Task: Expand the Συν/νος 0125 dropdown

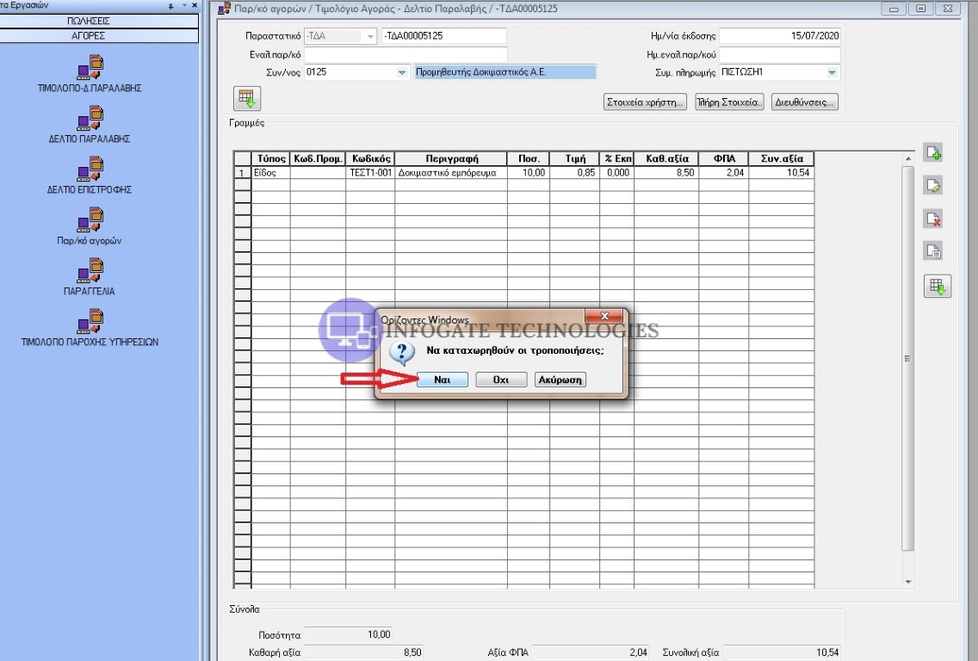Action: (401, 73)
